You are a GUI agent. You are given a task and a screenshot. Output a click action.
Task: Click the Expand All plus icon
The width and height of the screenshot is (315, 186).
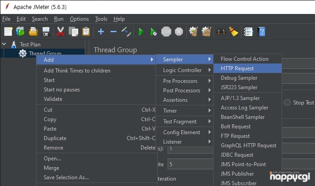coord(101,32)
